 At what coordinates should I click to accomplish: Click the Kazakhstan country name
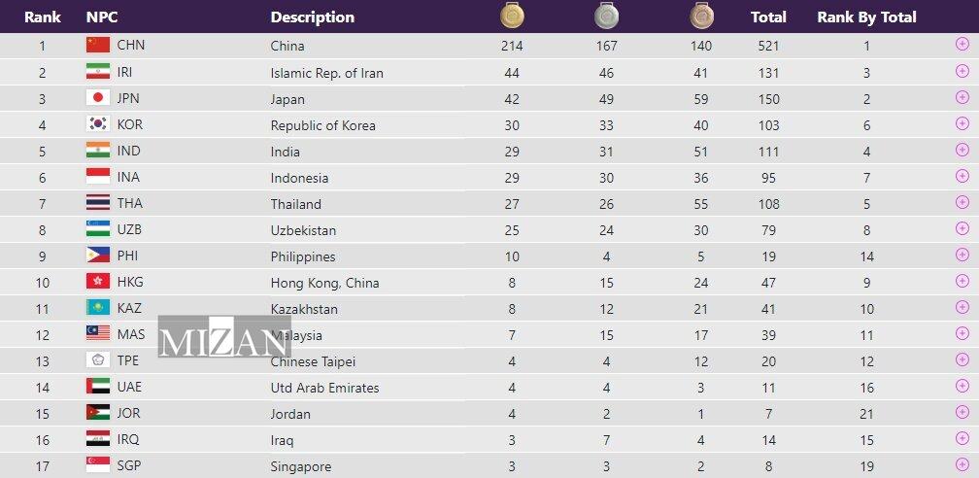coord(304,309)
